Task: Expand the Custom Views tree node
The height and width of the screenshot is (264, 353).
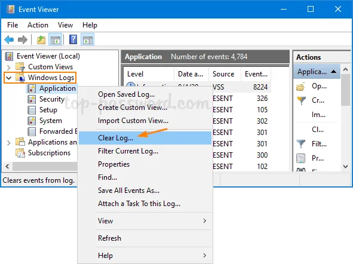Action: point(8,67)
